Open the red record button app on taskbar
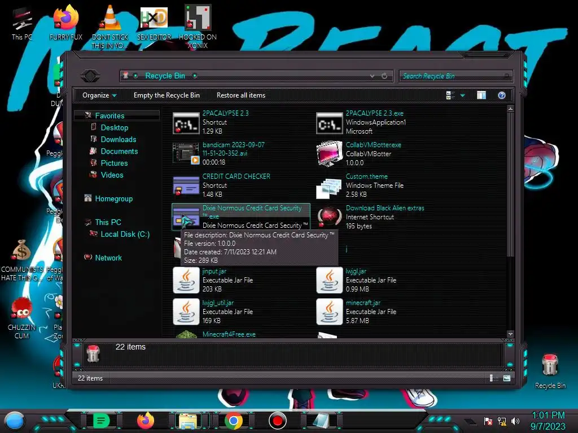This screenshot has width=578, height=433. coord(278,421)
